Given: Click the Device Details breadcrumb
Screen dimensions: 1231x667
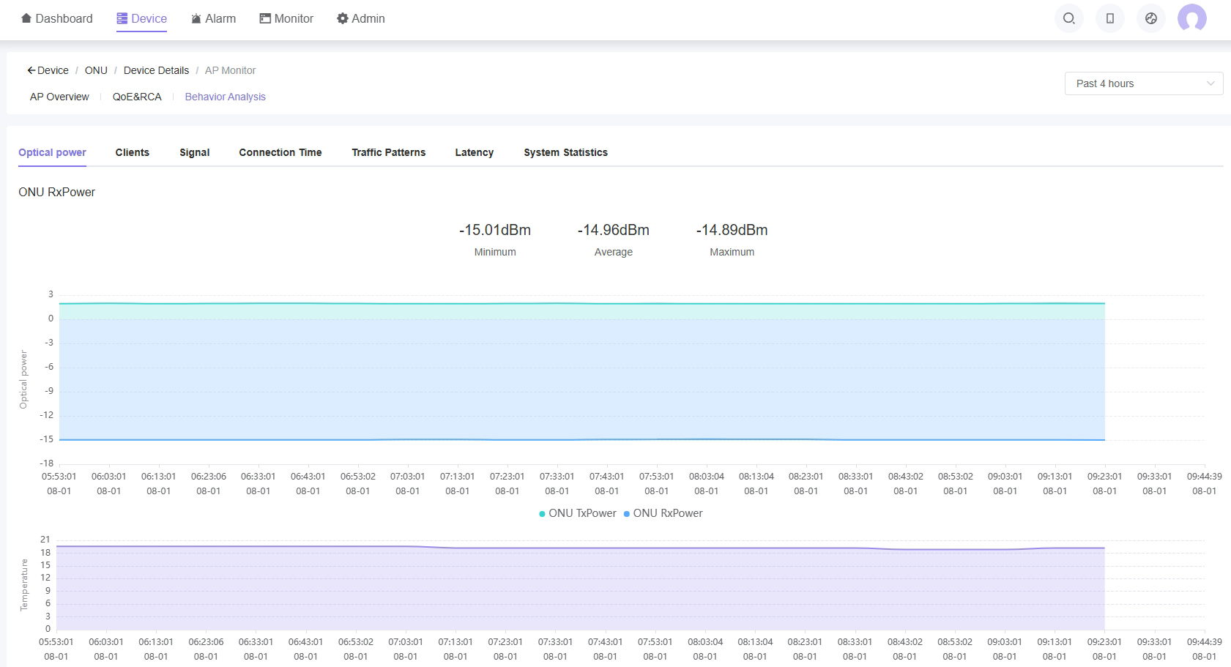Looking at the screenshot, I should pyautogui.click(x=156, y=70).
